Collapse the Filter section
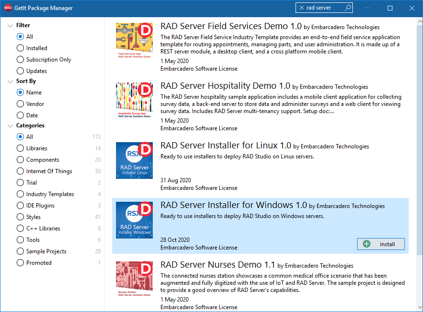Screen dimensions: 423x312 pyautogui.click(x=10, y=26)
